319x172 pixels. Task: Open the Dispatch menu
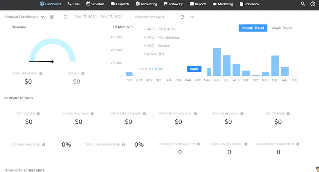pyautogui.click(x=120, y=4)
